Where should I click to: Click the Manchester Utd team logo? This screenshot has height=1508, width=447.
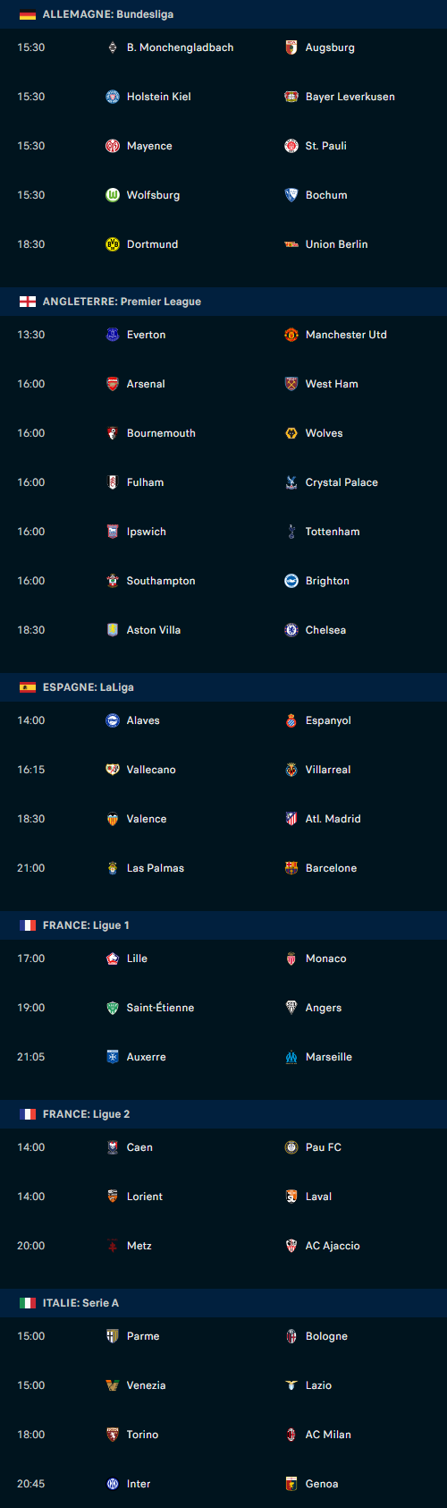[x=291, y=335]
